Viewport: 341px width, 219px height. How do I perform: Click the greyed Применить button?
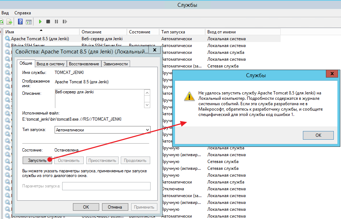point(144,207)
